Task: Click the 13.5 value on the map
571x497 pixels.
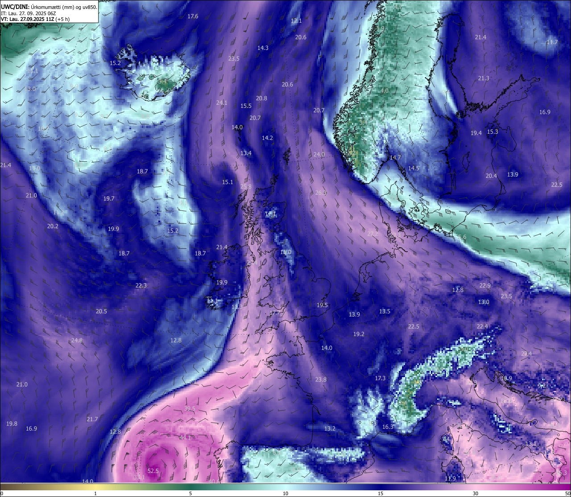Action: 385,311
